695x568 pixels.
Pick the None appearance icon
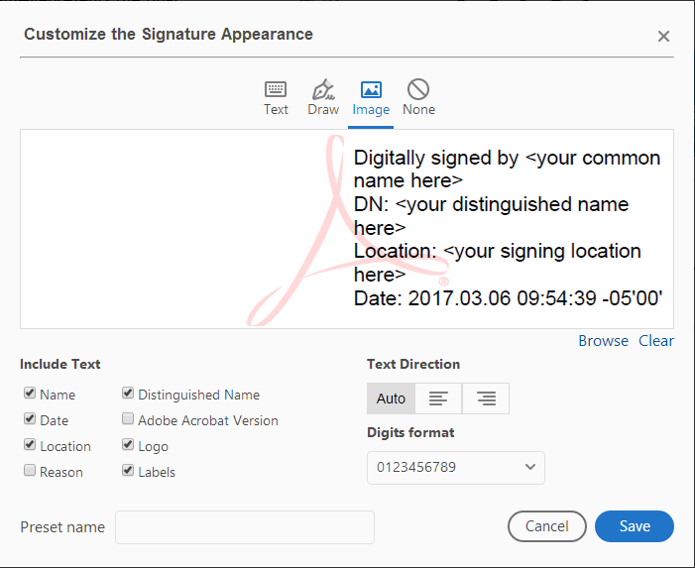click(418, 89)
